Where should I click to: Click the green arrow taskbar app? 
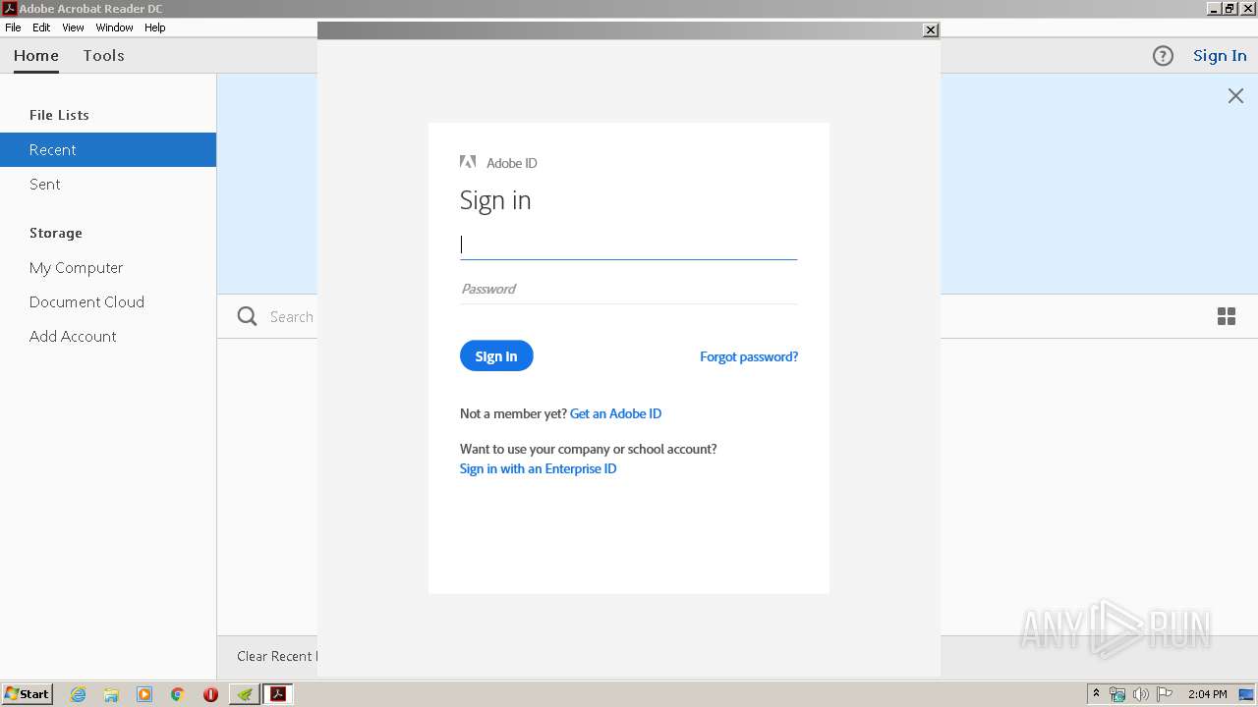click(x=245, y=694)
